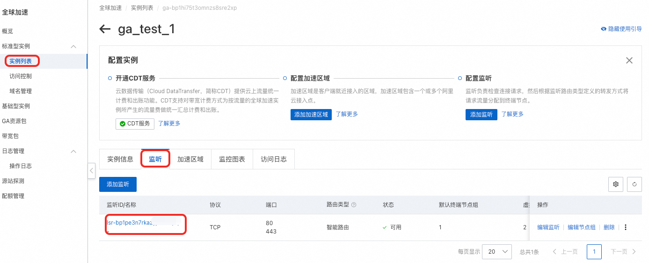Screen dimensions: 649x263
Task: Open 了解更多 link under CDT服务
Action: click(169, 124)
